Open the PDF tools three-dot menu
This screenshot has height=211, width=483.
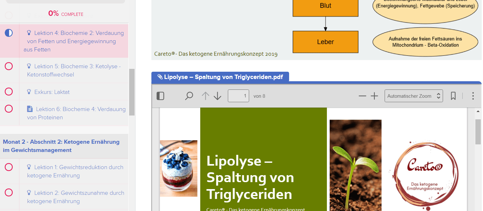(473, 96)
